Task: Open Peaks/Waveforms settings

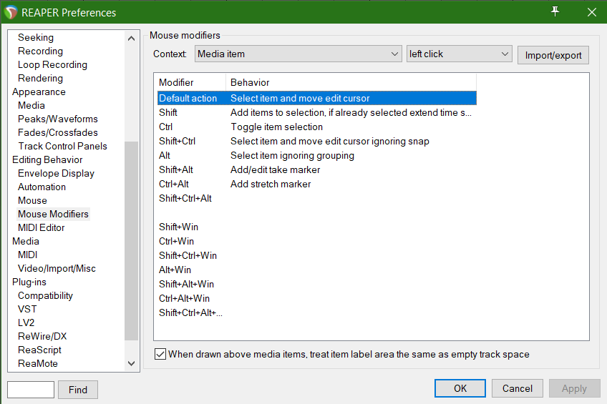Action: coord(58,119)
